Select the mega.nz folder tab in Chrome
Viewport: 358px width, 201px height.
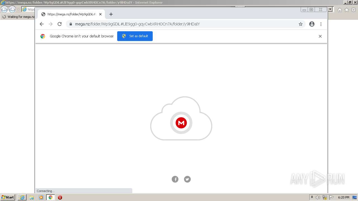click(71, 14)
